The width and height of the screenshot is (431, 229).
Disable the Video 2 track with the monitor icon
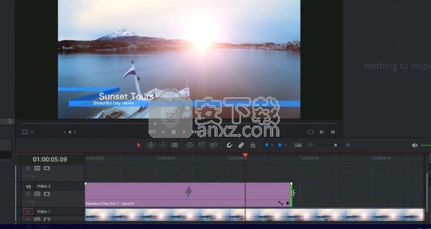[47, 194]
